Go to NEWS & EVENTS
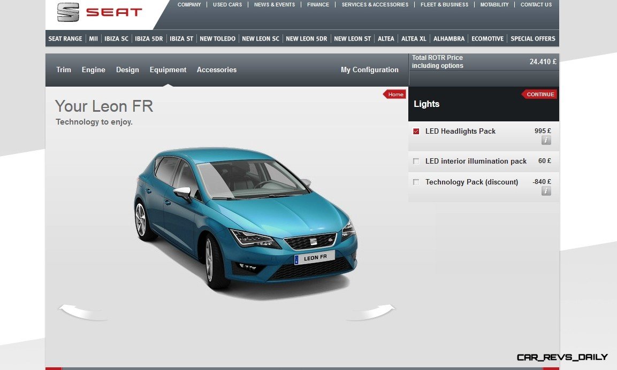Image resolution: width=617 pixels, height=370 pixels. [x=275, y=5]
